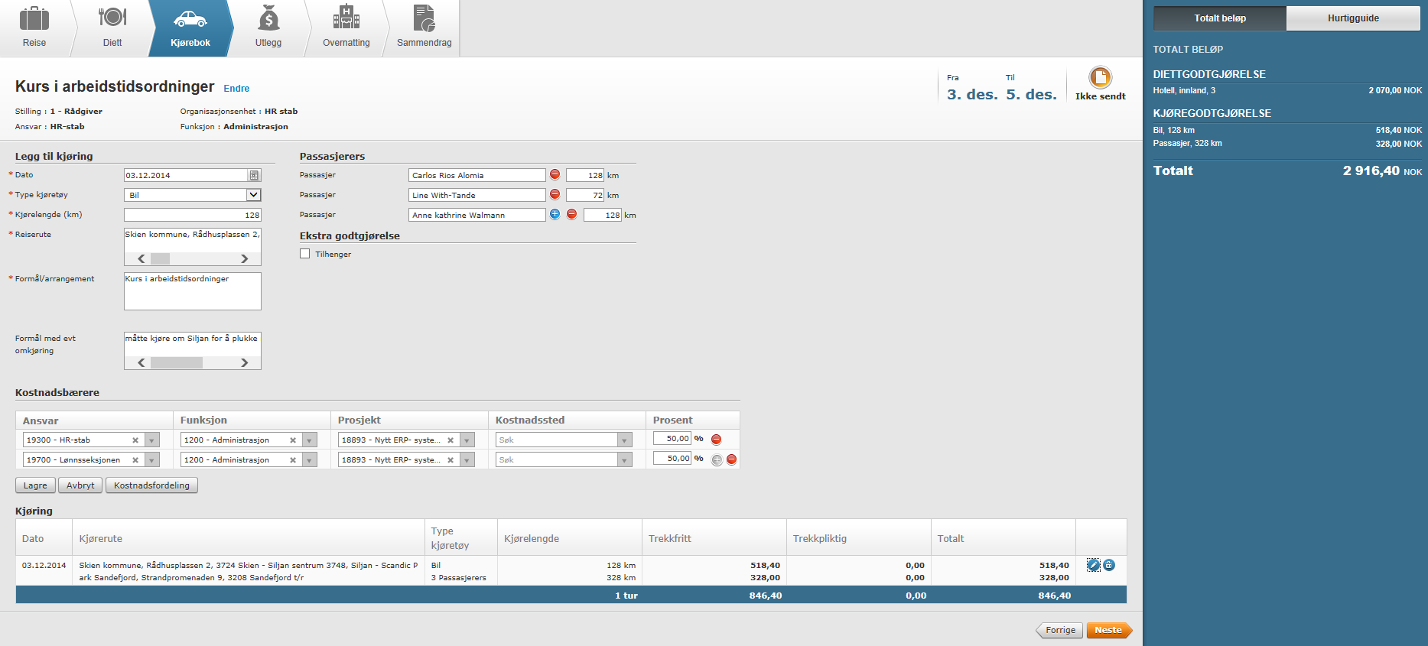The height and width of the screenshot is (646, 1428).
Task: Click the km field for Line With-Tande
Action: (585, 195)
